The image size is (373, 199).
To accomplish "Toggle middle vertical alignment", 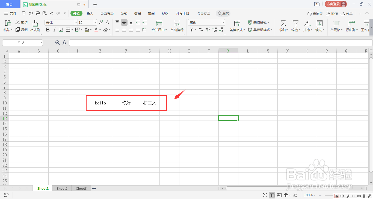I will [x=124, y=22].
